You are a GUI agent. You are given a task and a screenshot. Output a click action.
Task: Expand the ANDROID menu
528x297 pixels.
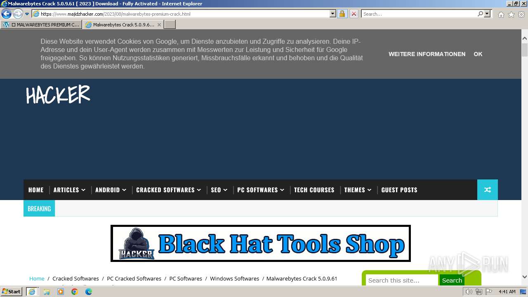pyautogui.click(x=111, y=190)
